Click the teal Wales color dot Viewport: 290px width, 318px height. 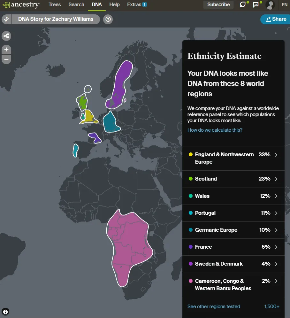pos(190,196)
